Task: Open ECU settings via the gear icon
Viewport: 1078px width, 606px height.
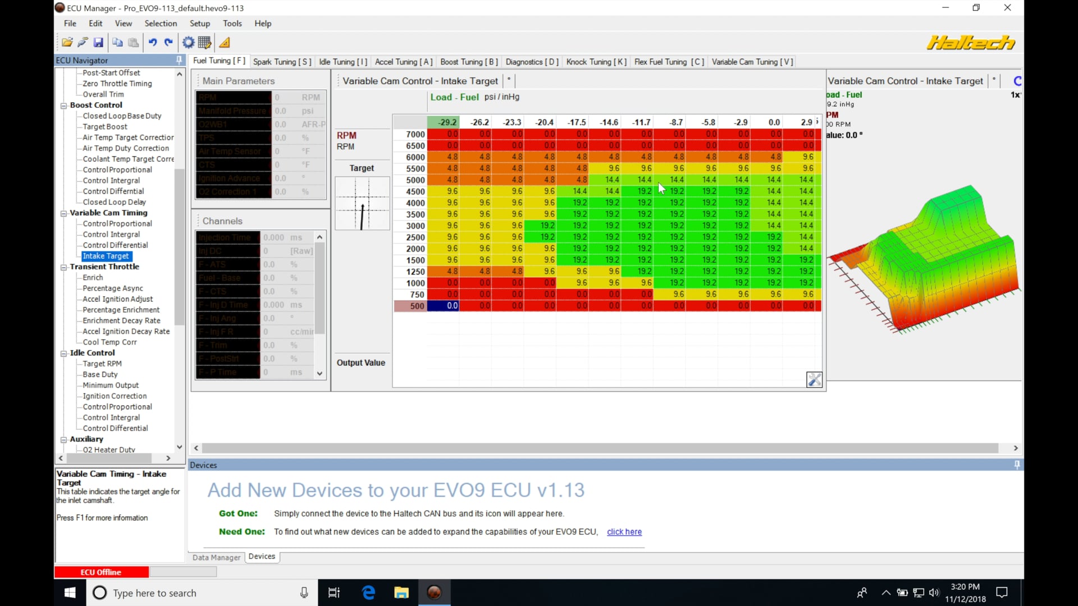Action: [188, 42]
